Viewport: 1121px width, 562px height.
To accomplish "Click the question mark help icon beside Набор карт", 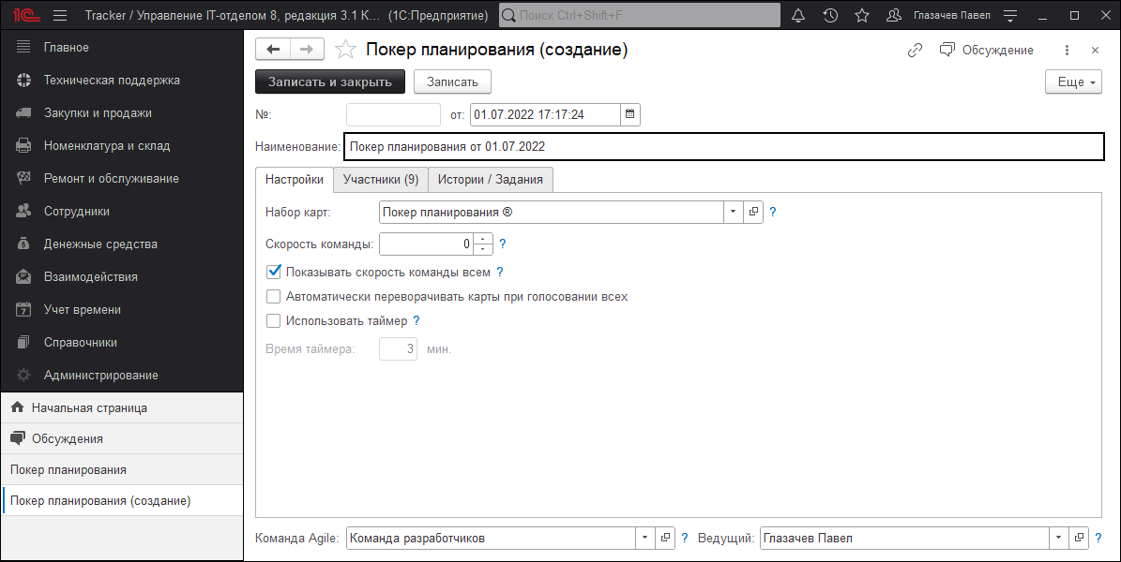I will pos(772,212).
